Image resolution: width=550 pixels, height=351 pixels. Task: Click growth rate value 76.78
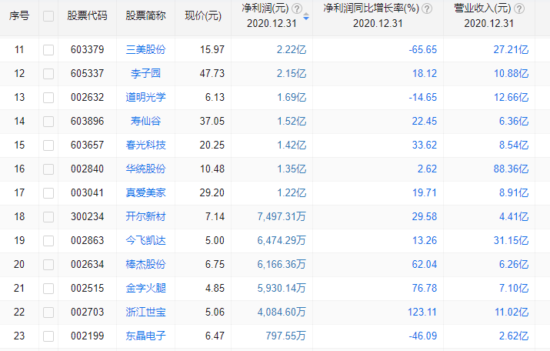pyautogui.click(x=425, y=288)
